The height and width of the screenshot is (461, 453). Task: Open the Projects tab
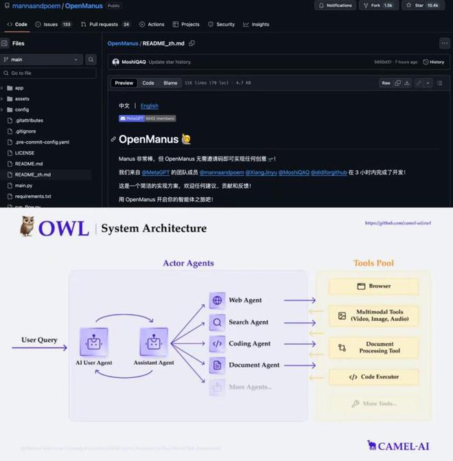click(x=186, y=25)
